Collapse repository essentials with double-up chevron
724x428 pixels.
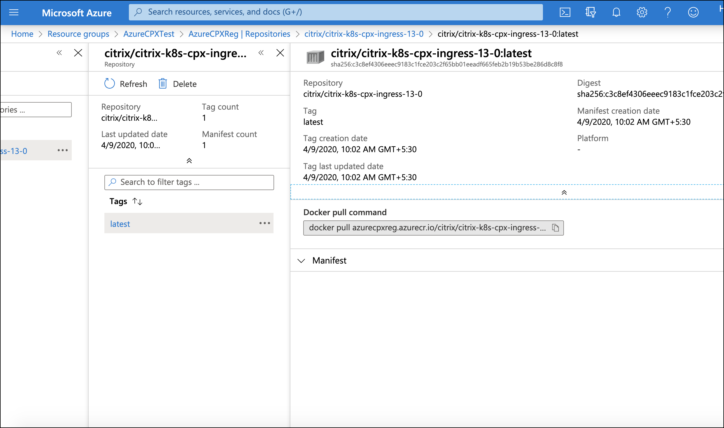[189, 161]
